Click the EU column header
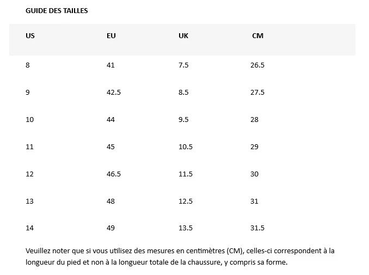The width and height of the screenshot is (369, 275). [x=111, y=36]
